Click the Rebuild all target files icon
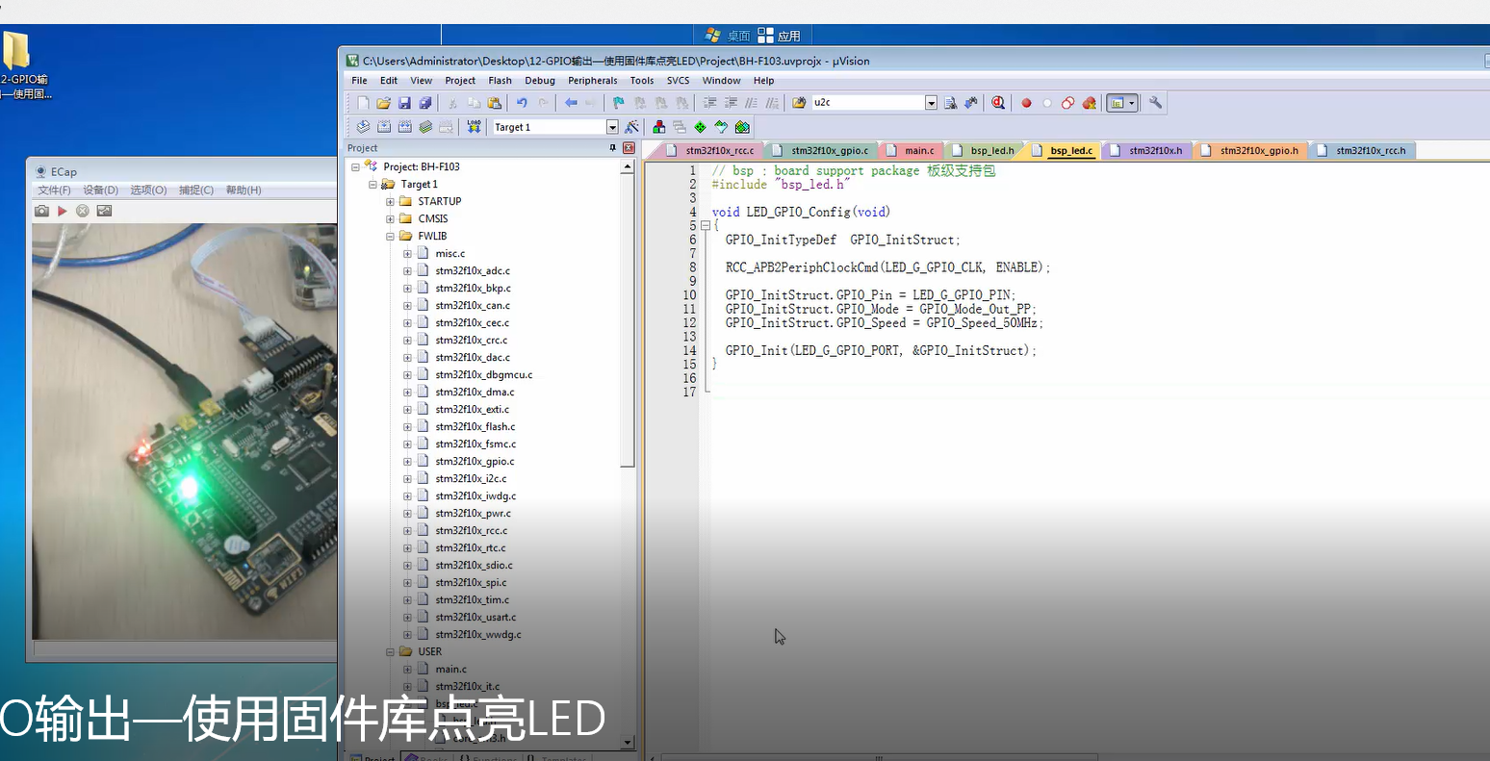1490x761 pixels. click(x=405, y=126)
